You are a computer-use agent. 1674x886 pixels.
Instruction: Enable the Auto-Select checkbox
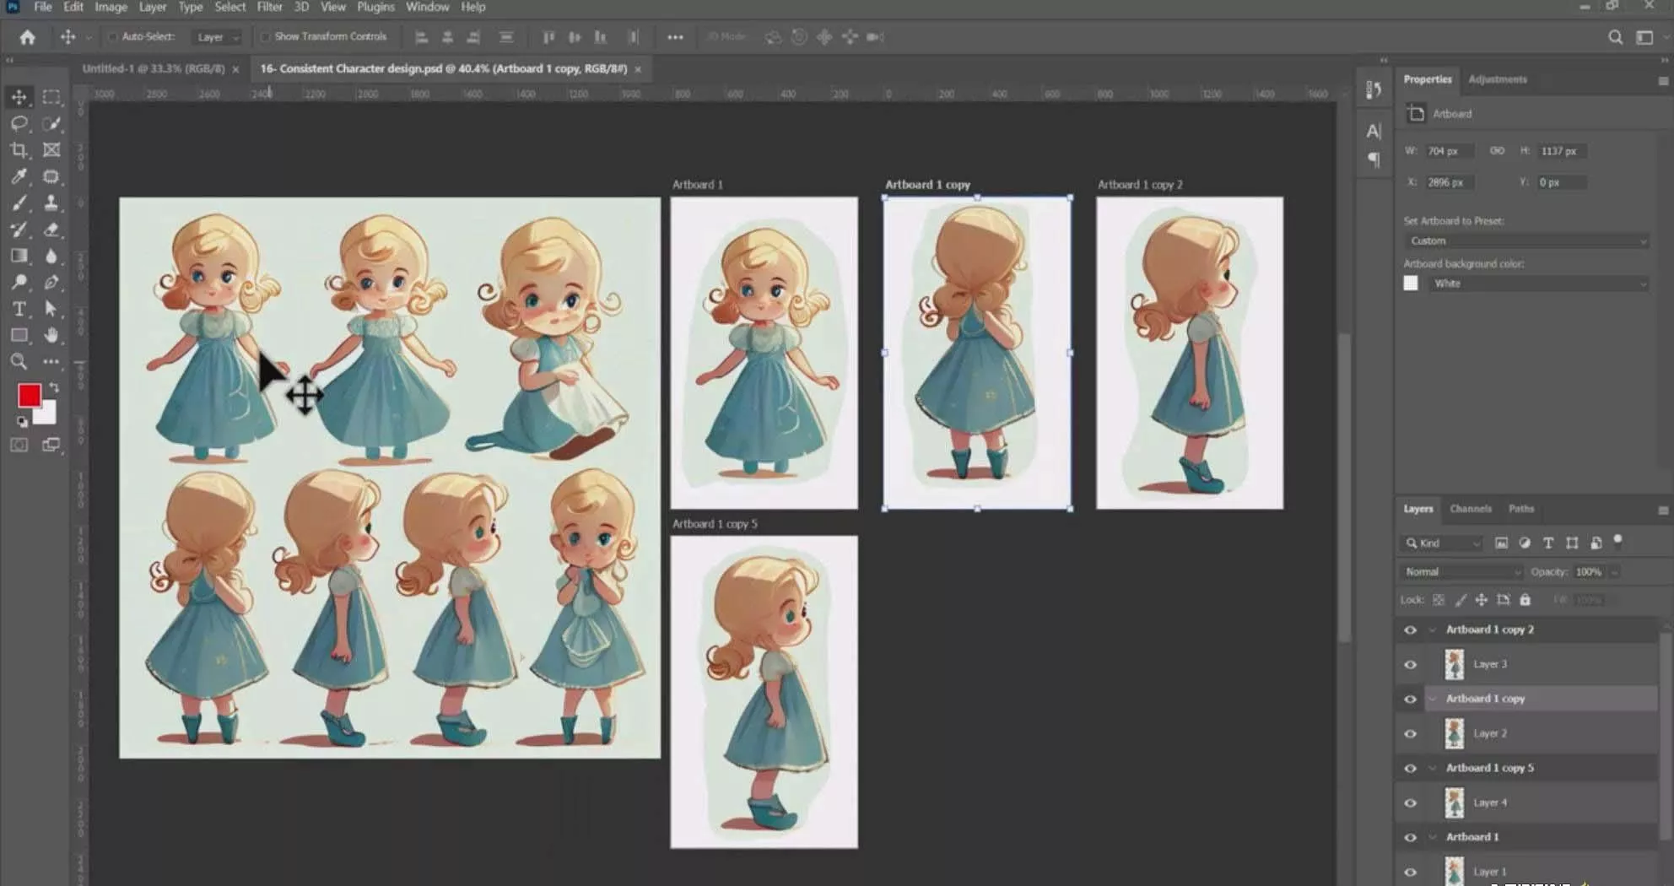(x=112, y=37)
